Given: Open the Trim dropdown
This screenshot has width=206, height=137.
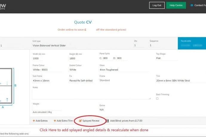Looking at the screenshot, I should 181,81.
